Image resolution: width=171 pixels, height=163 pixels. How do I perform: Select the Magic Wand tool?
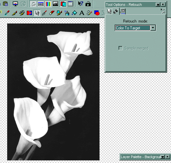click(1, 12)
